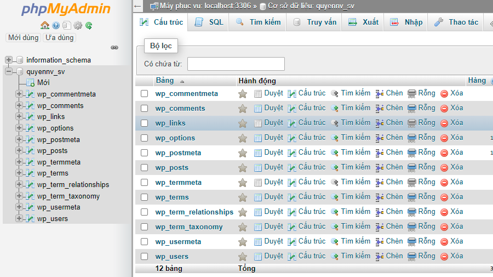Viewport: 493px width, 277px height.
Task: Click the chain link icon in the navigation panel
Action: click(x=114, y=48)
